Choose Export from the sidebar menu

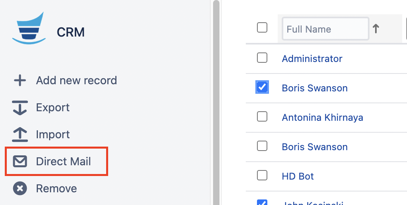point(53,108)
